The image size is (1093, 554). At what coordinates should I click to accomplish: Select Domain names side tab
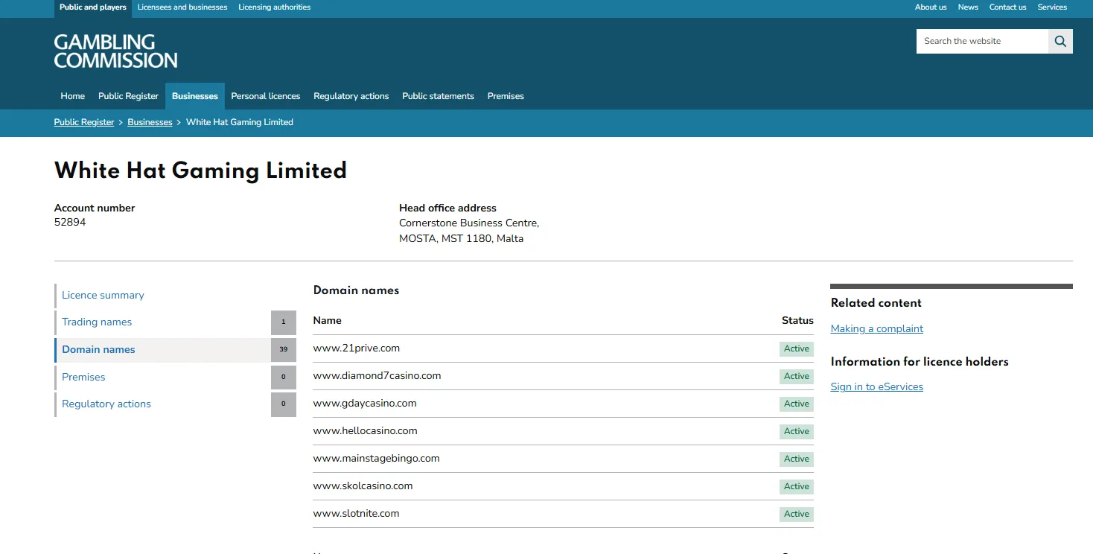tap(175, 350)
